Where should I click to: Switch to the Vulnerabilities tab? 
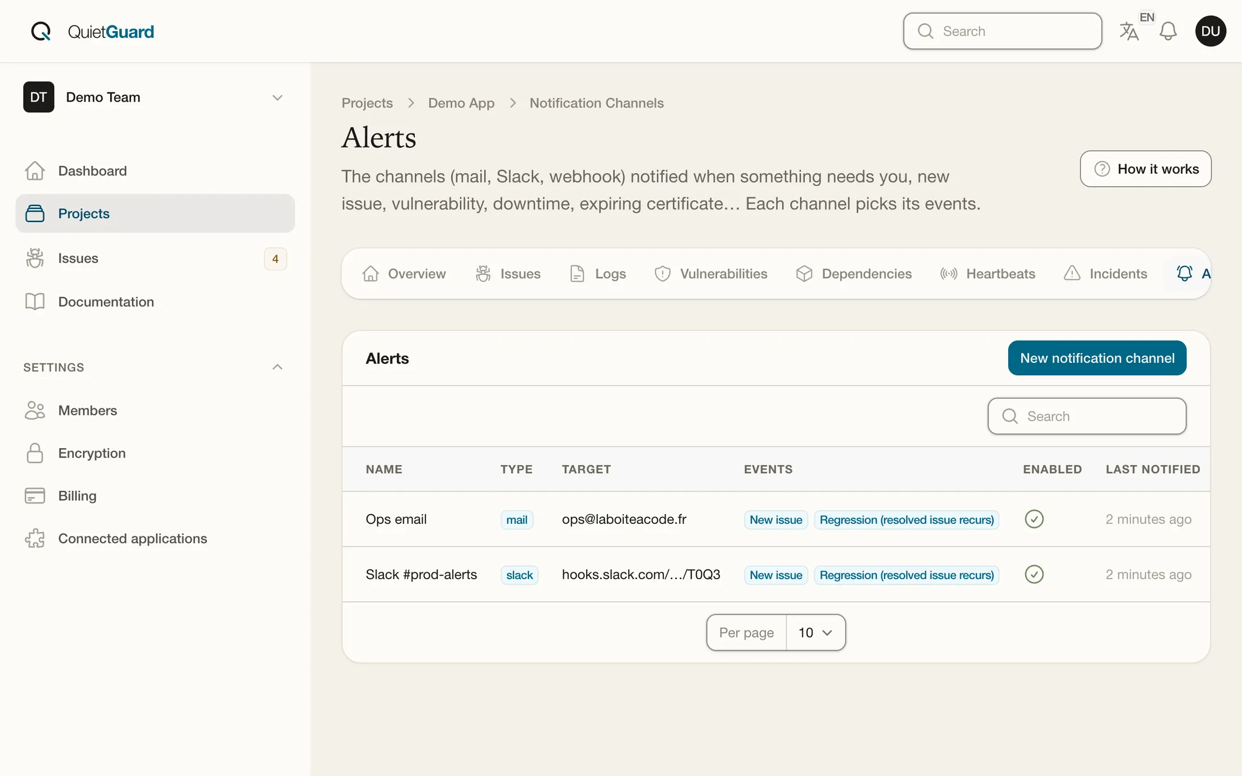711,274
